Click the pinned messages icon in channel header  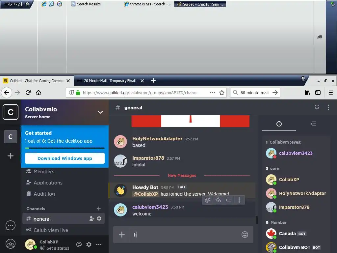tap(317, 107)
